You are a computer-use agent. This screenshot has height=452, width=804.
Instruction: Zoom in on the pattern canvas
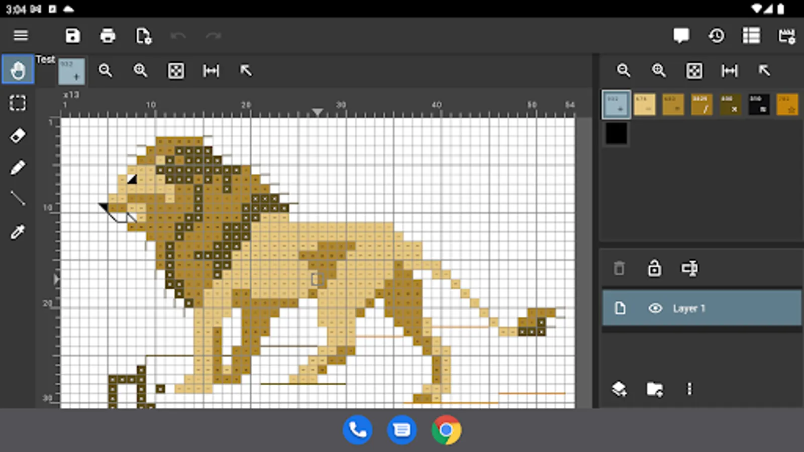(x=141, y=70)
